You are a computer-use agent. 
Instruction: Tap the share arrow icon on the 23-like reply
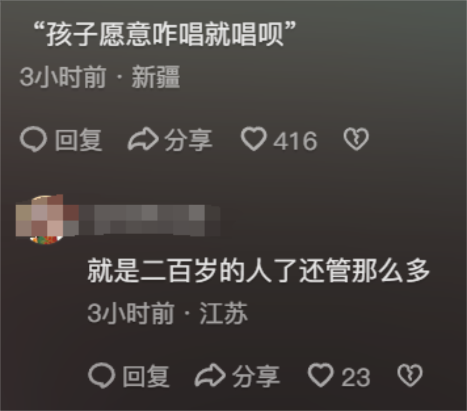click(x=210, y=375)
